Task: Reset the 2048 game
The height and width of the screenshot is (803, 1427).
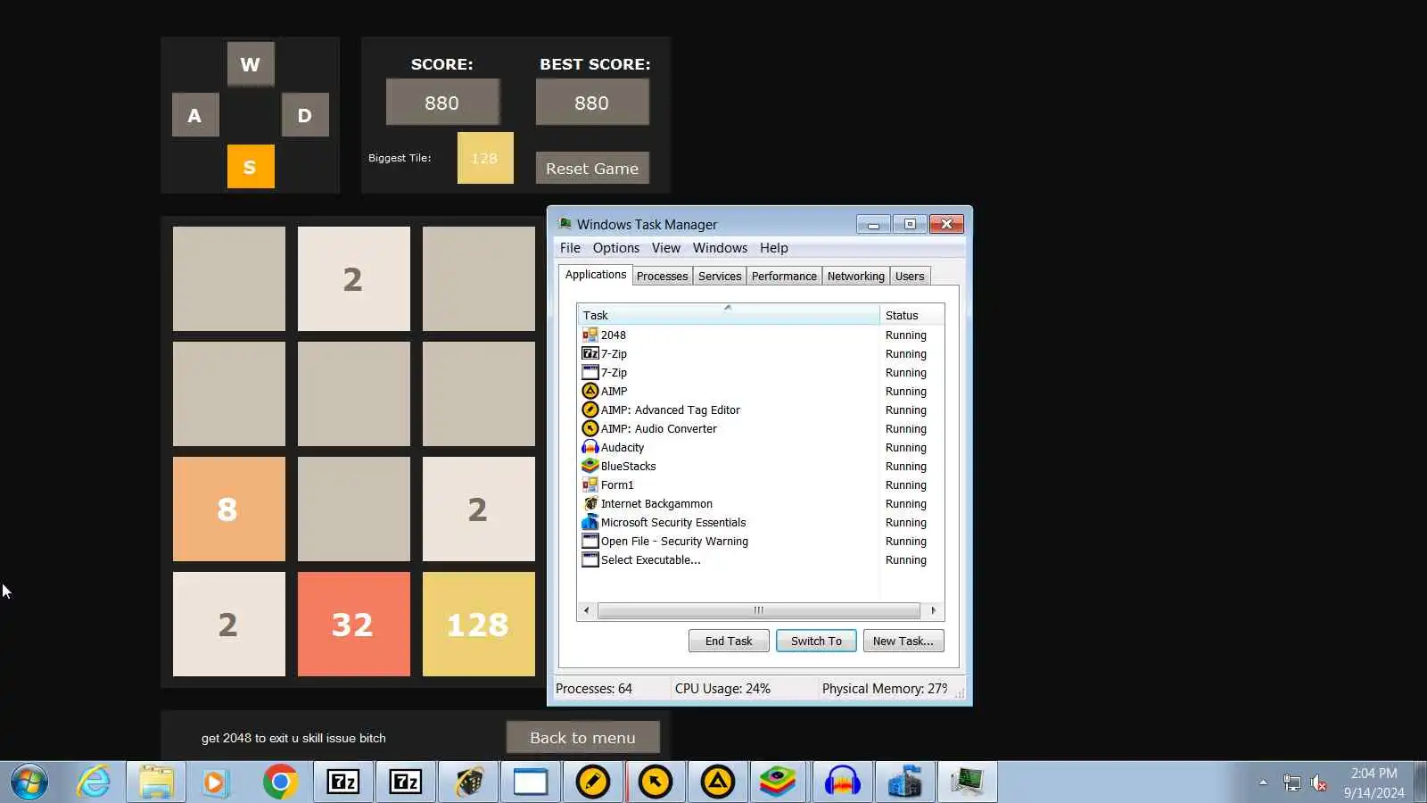Action: point(592,168)
